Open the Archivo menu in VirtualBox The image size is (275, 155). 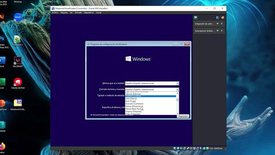tap(55, 12)
